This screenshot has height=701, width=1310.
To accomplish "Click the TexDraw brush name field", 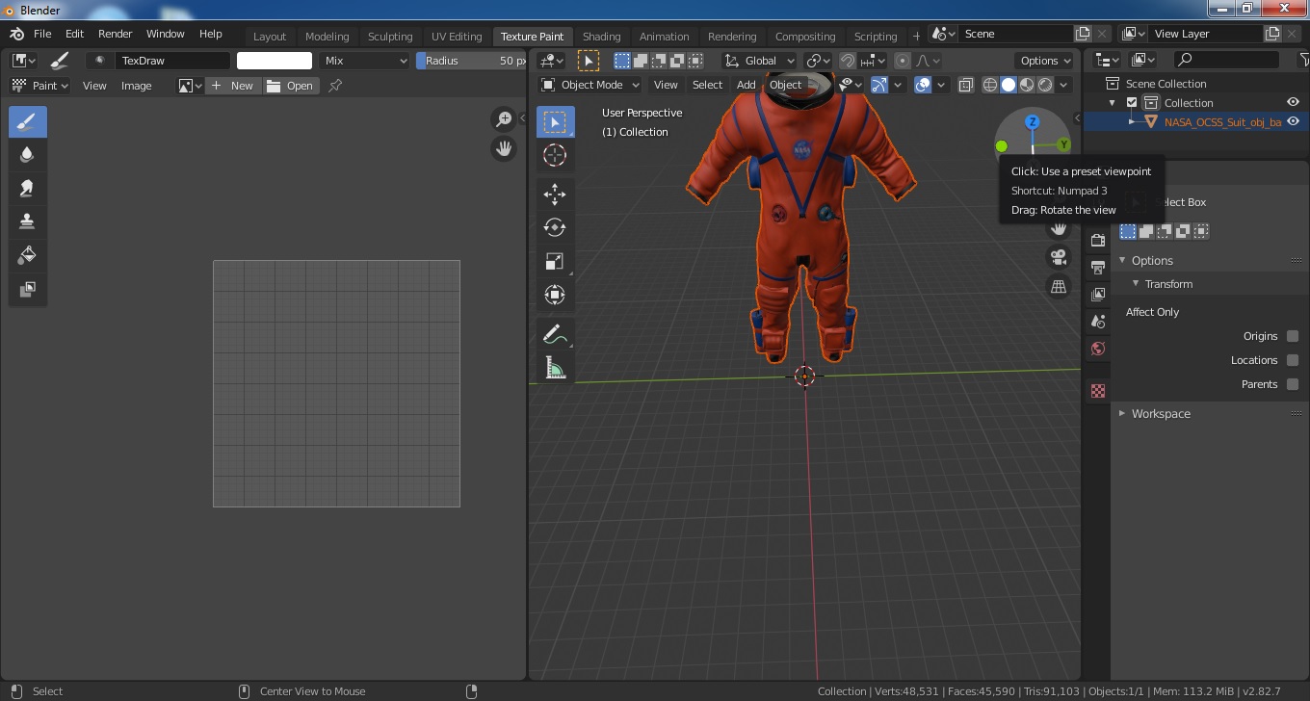I will coord(172,61).
